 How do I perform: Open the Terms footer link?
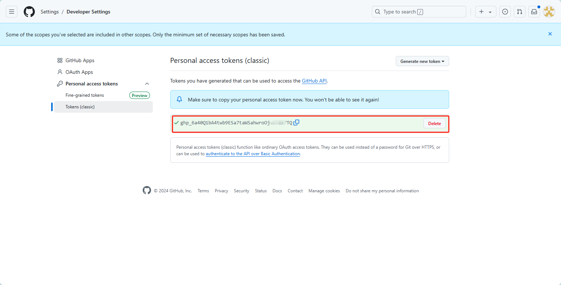pyautogui.click(x=203, y=191)
